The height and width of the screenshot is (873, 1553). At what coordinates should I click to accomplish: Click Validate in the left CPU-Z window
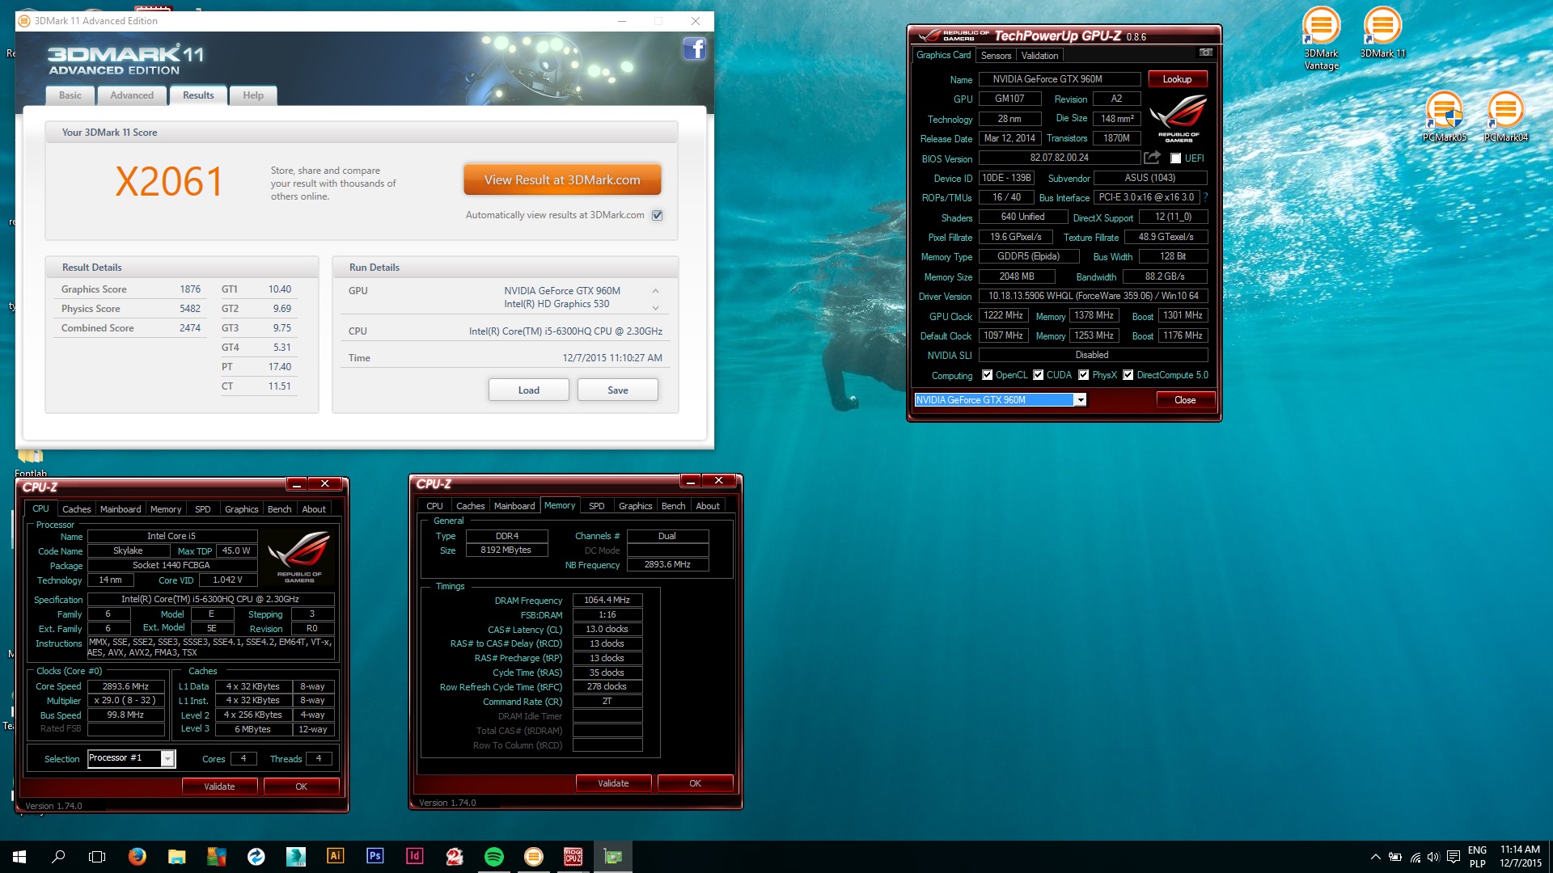219,787
